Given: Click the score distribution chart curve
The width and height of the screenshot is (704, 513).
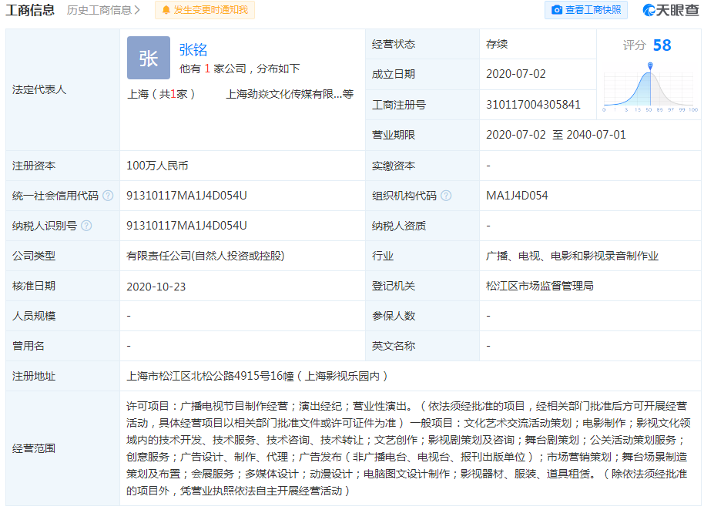Looking at the screenshot, I should 649,85.
